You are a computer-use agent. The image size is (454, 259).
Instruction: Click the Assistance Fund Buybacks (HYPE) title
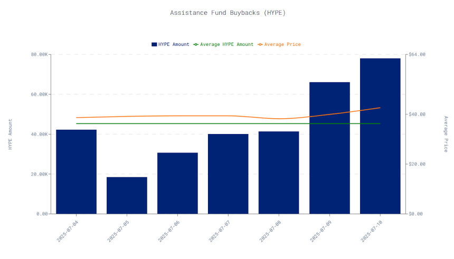[228, 13]
